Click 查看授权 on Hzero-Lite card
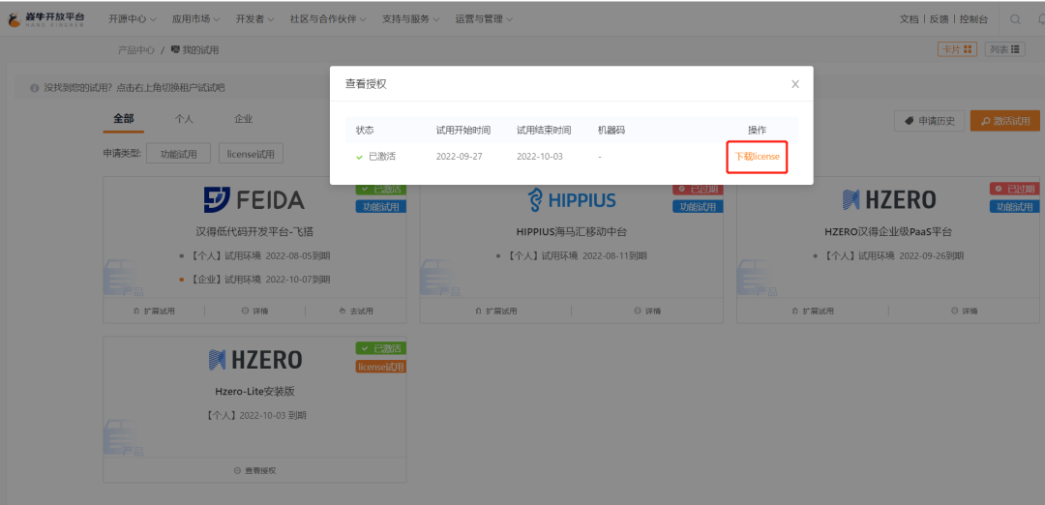The image size is (1045, 505). [254, 470]
